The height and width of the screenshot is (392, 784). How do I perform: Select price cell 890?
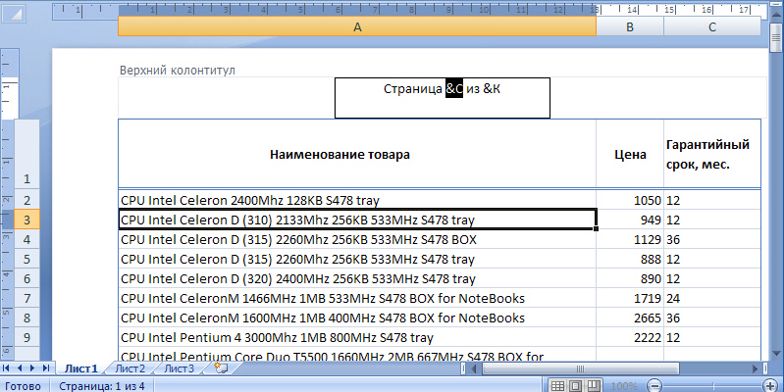pos(630,278)
